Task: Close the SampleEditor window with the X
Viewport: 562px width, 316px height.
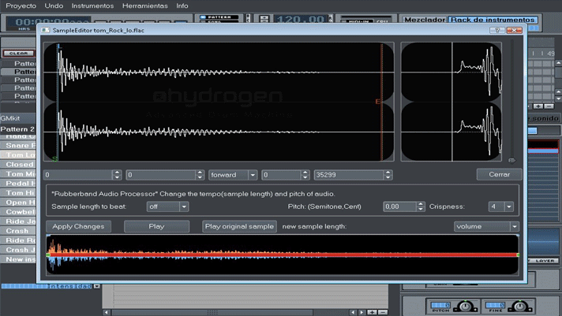Action: [514, 31]
